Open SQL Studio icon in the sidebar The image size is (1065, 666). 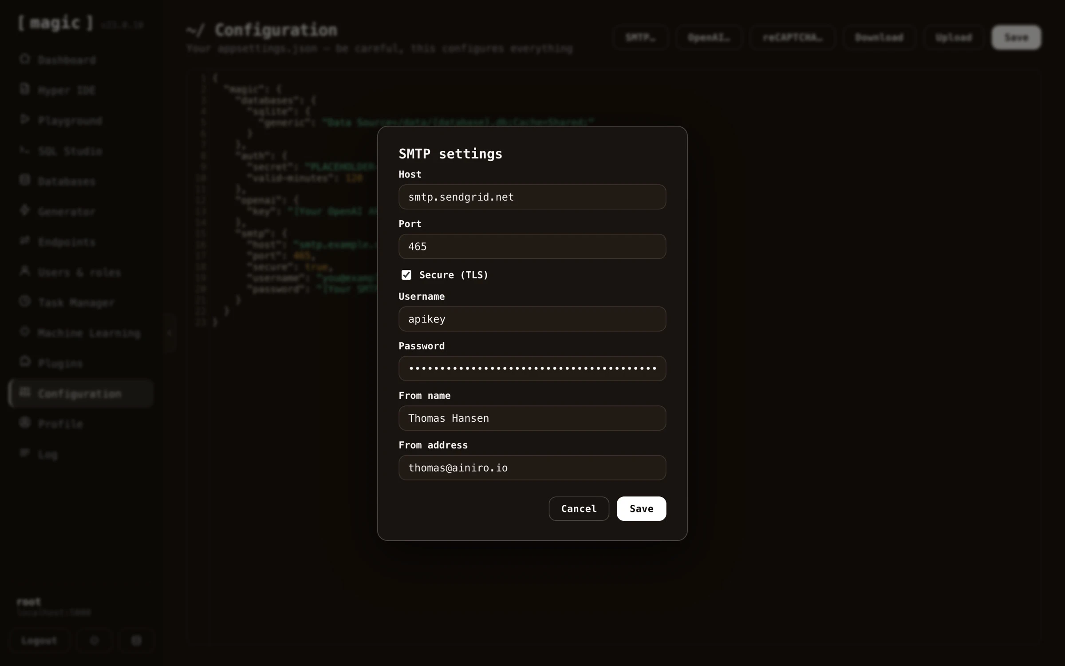25,150
